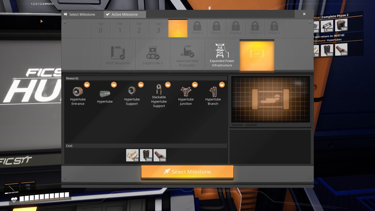Viewport: 375px width, 211px height.
Task: Select Tier 3
Action: click(x=158, y=28)
